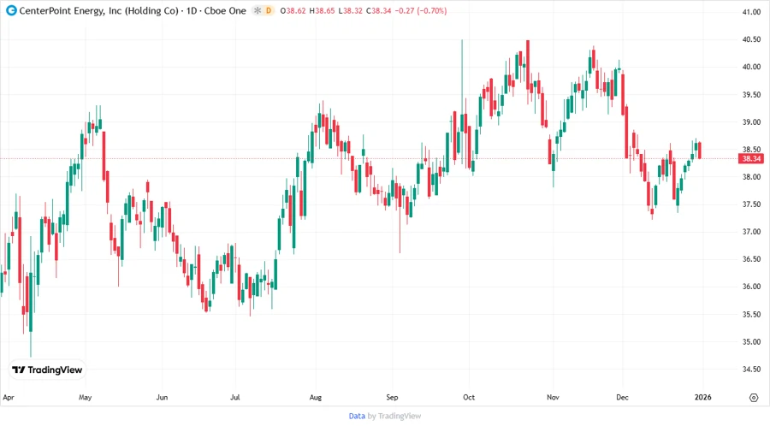This screenshot has height=426, width=770.
Task: Click the Dec label on time axis
Action: point(622,398)
